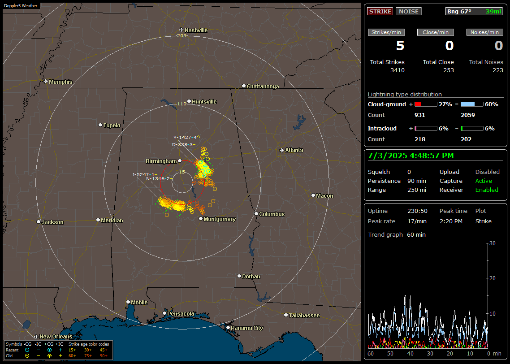
Task: Click the Mobile city marker dot
Action: coord(128,302)
